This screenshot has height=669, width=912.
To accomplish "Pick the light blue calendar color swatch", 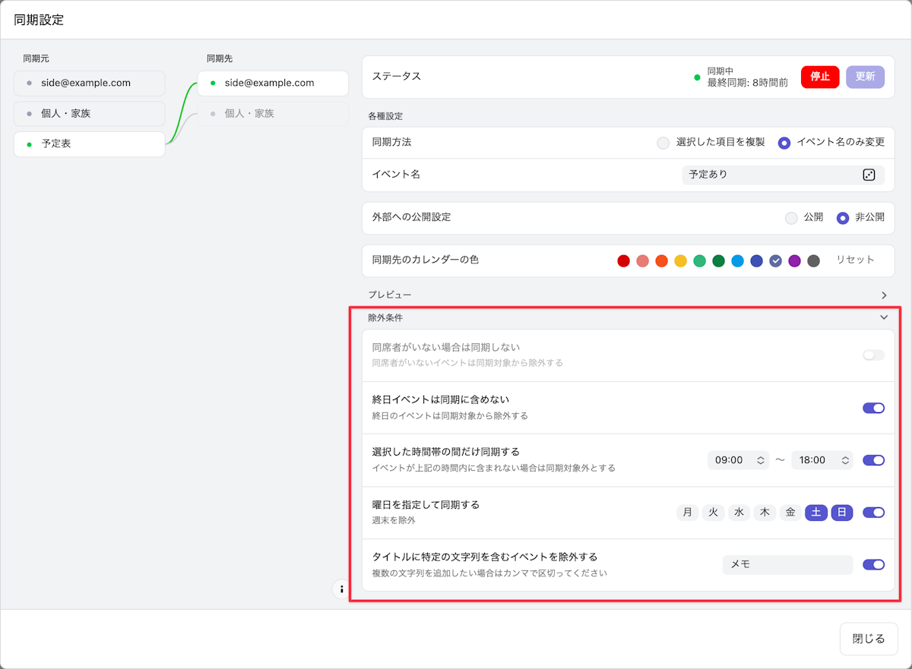I will coord(737,260).
